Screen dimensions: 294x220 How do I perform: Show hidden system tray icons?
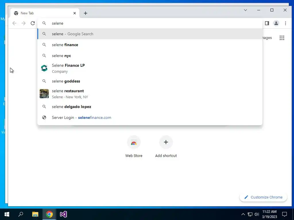pyautogui.click(x=243, y=214)
